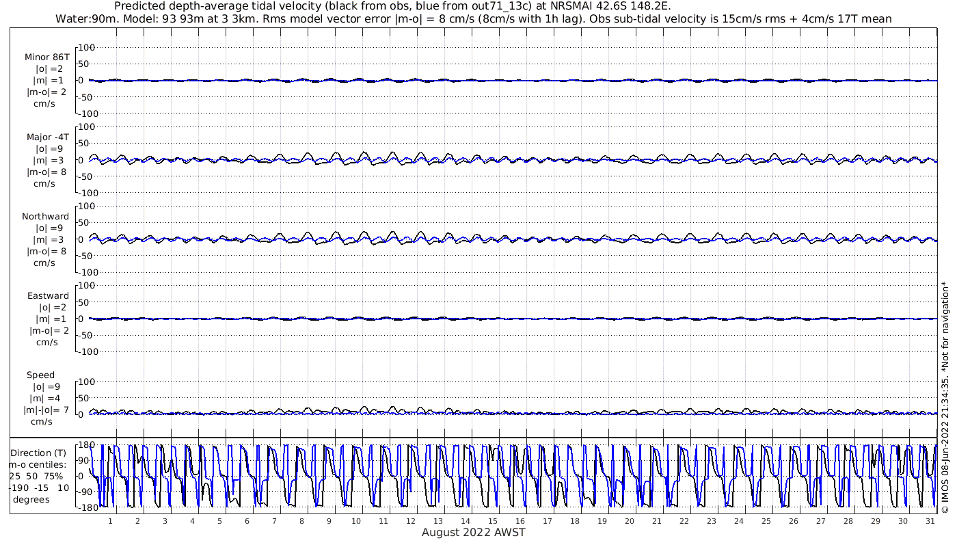Screen dimensions: 957x547
Task: Click day '30' on the date axis
Action: [903, 521]
